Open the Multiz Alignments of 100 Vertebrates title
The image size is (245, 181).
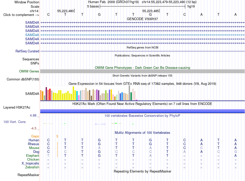point(142,133)
